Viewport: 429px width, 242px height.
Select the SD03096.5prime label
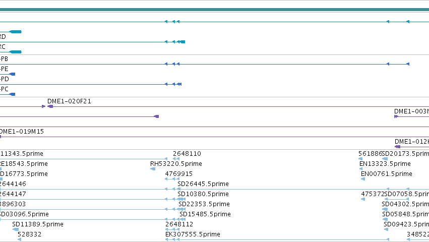[24, 214]
